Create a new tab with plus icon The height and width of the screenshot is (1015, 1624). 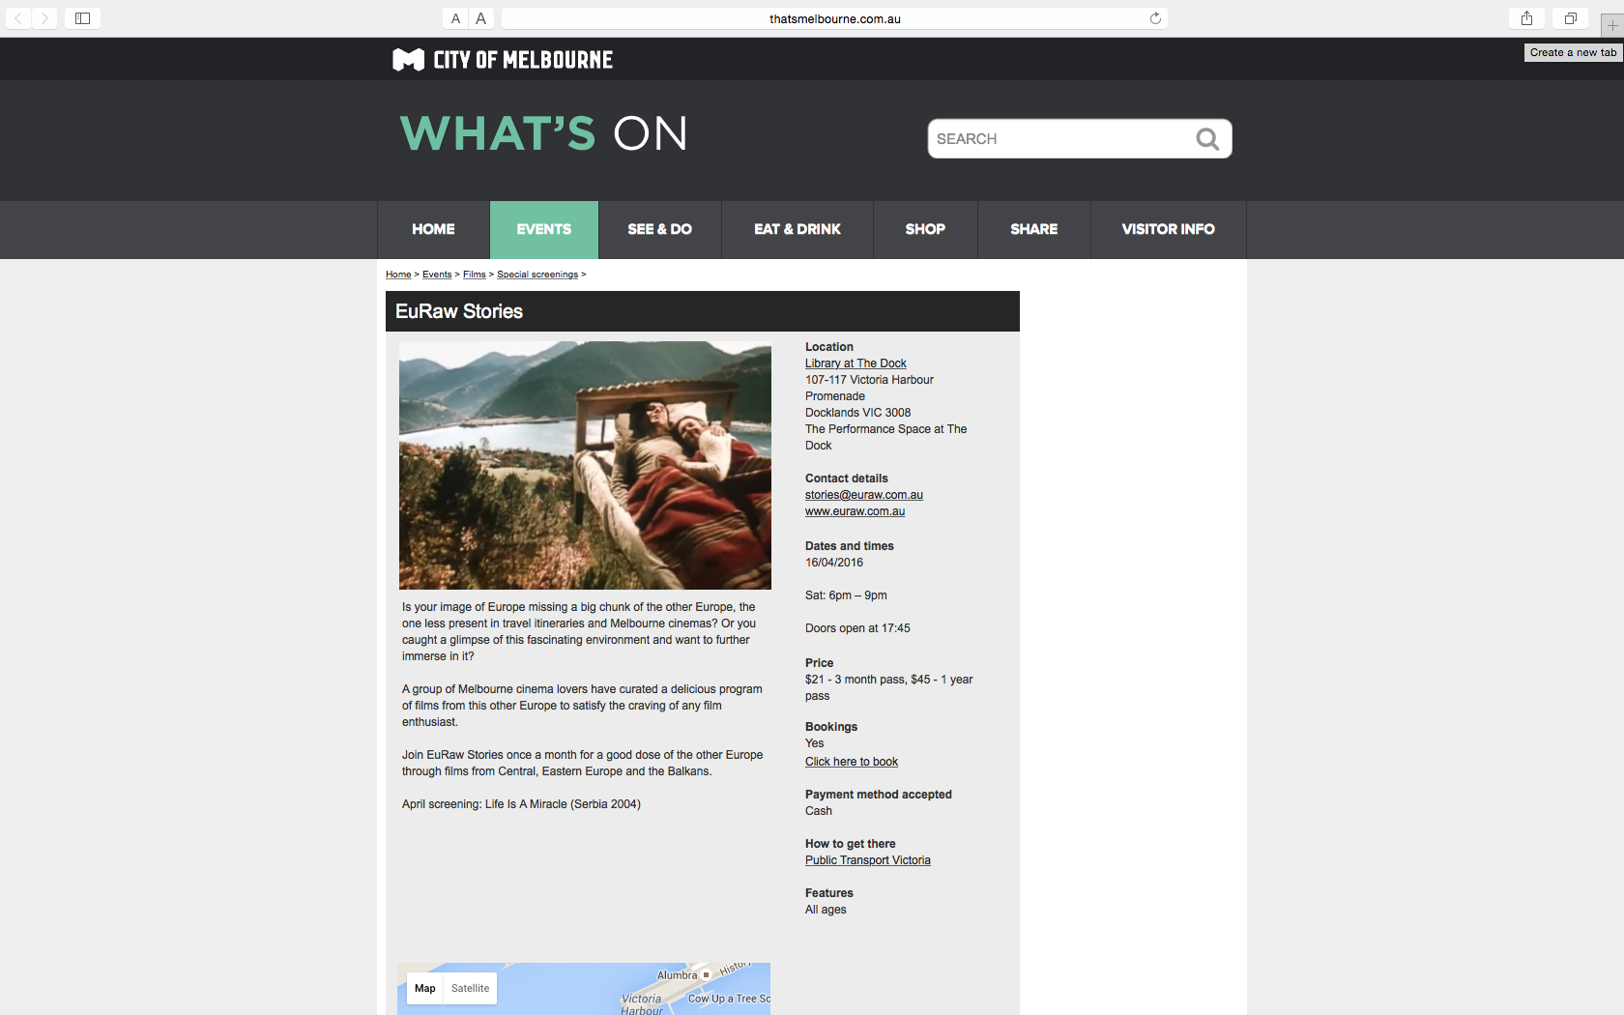pyautogui.click(x=1611, y=26)
